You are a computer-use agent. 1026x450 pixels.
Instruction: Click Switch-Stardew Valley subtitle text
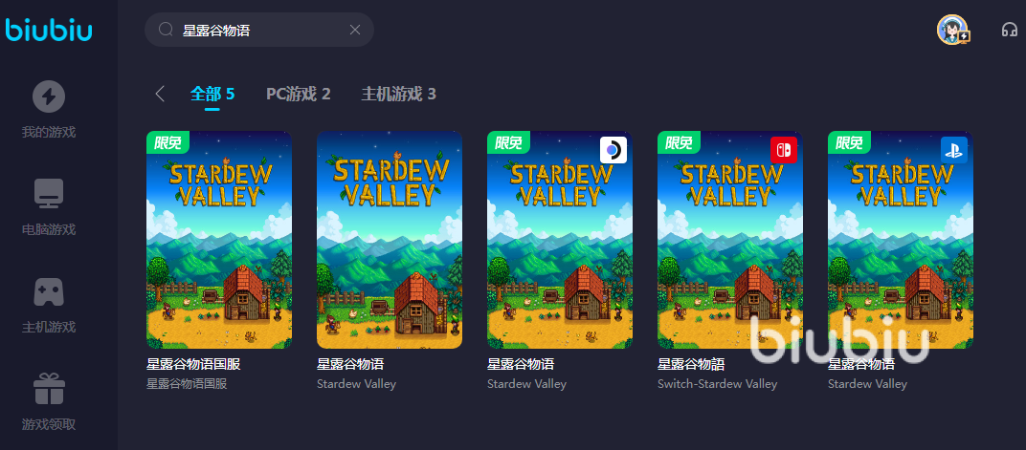point(717,384)
